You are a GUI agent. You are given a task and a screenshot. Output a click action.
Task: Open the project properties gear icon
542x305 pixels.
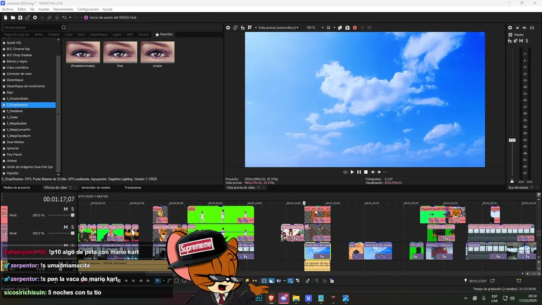click(35, 17)
